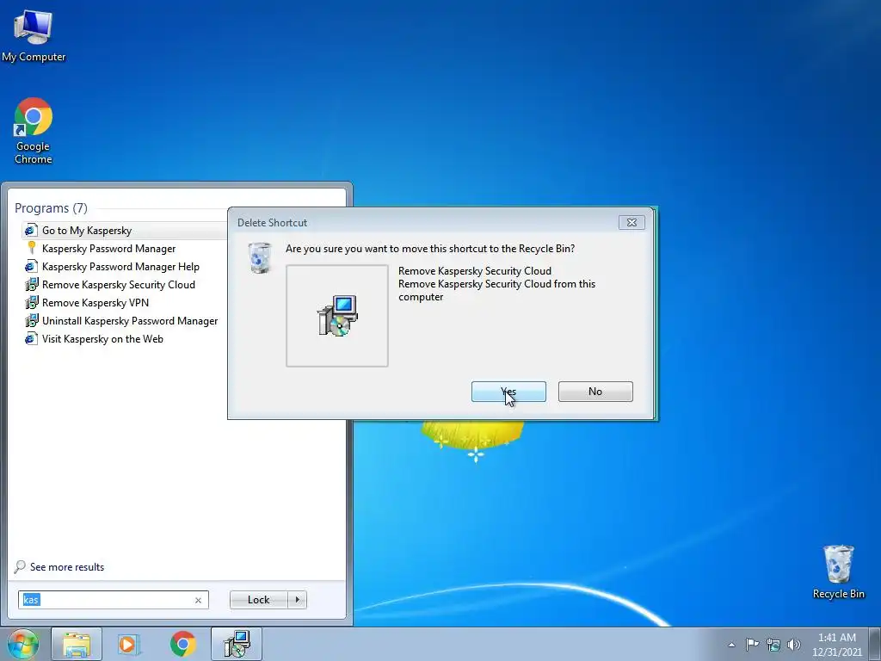The height and width of the screenshot is (661, 881).
Task: Click the Windows Start orb
Action: (x=22, y=644)
